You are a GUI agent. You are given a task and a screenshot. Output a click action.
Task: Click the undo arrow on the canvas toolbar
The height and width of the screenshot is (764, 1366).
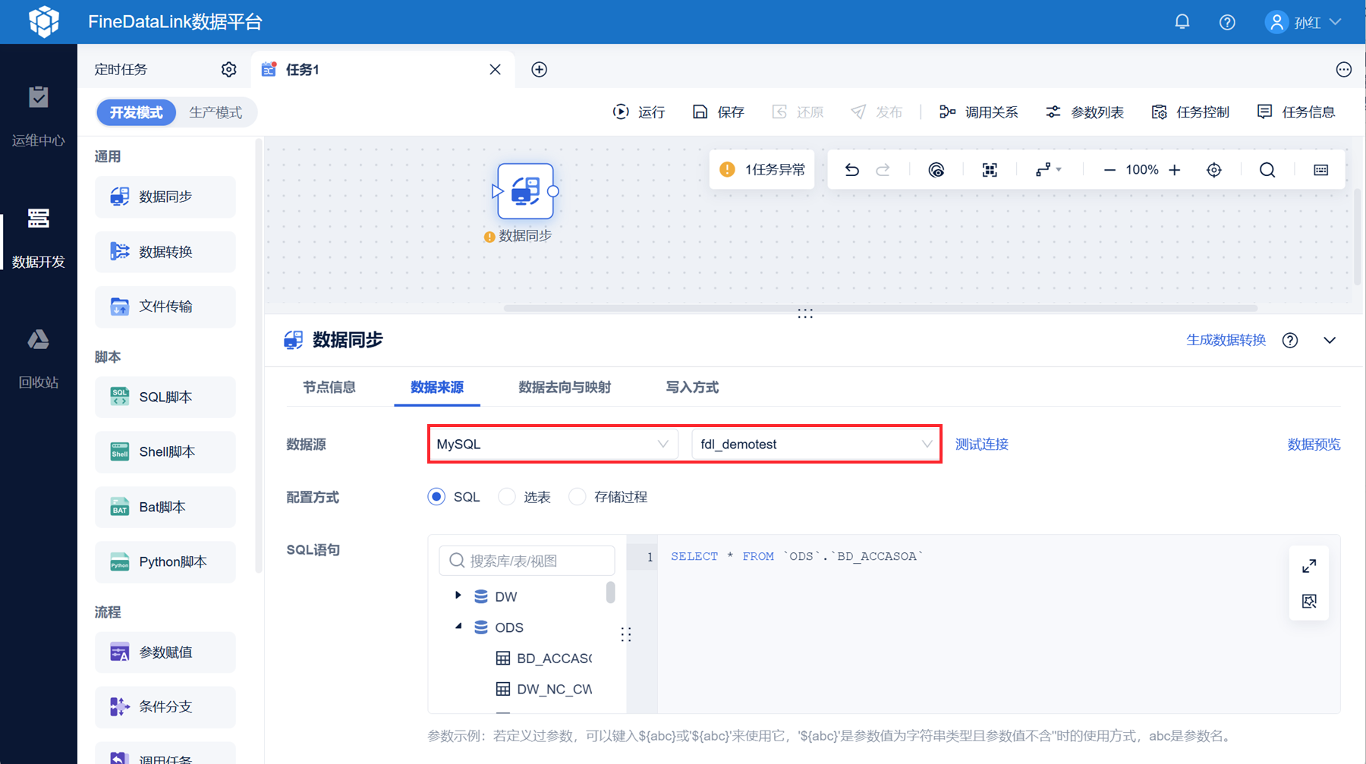click(851, 170)
